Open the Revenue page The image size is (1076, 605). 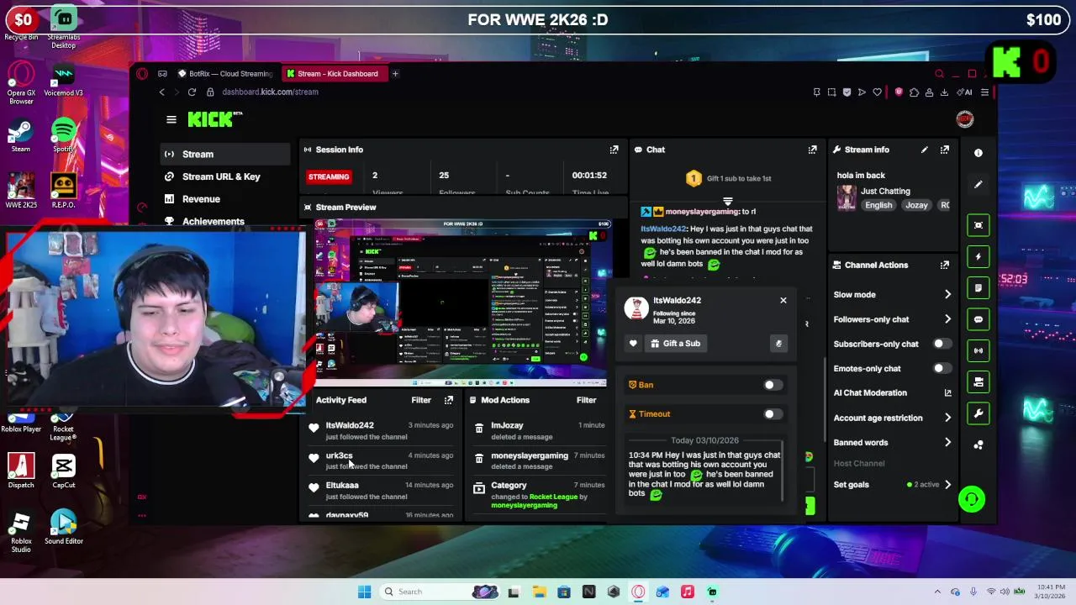[x=225, y=199]
